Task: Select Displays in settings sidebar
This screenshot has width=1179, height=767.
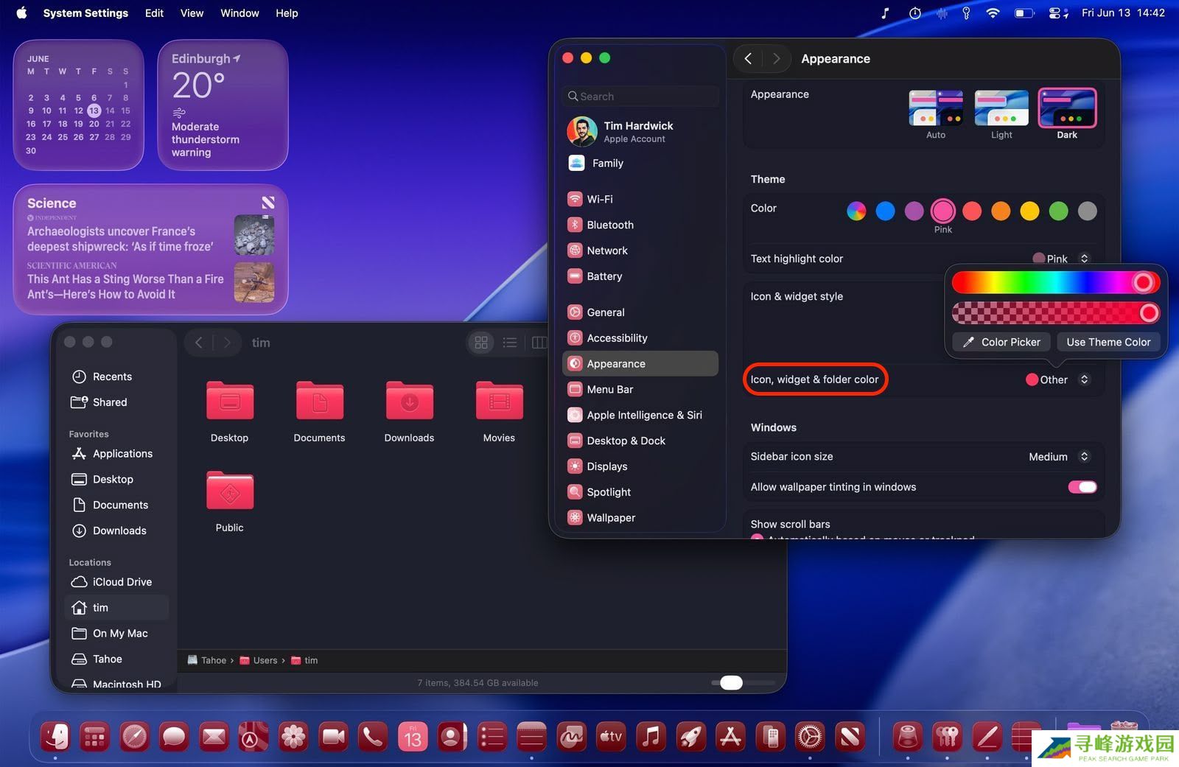Action: (x=606, y=466)
